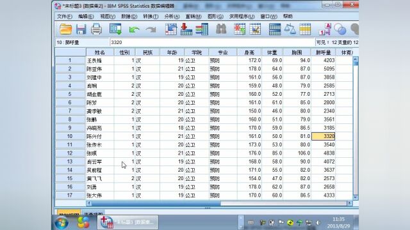Click the horizontal scrollbar left arrow
This screenshot has height=230, width=410.
[89, 203]
